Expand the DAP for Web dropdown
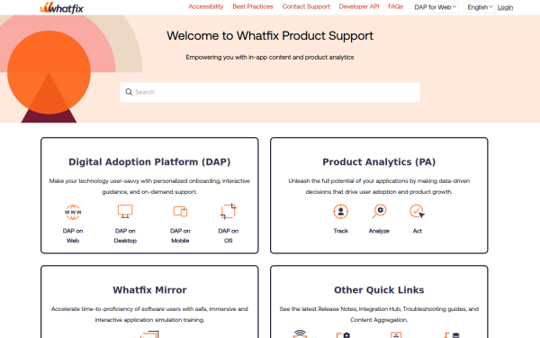 tap(435, 7)
